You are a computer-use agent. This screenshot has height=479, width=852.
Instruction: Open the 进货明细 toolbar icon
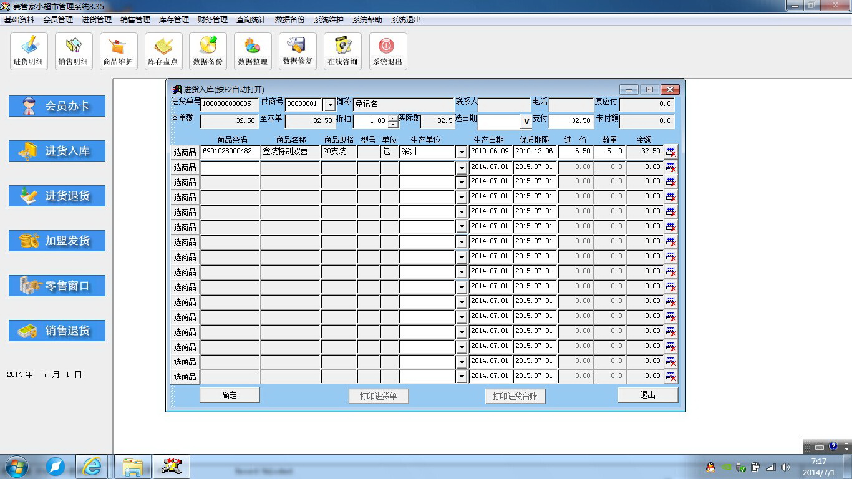click(x=29, y=51)
